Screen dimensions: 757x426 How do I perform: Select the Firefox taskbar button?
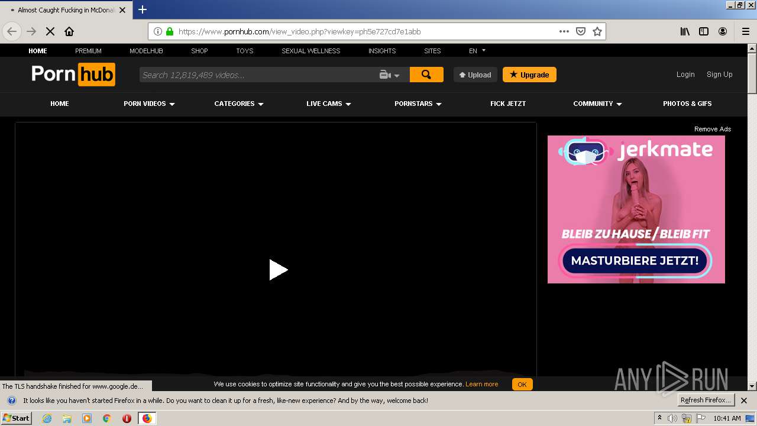(147, 418)
